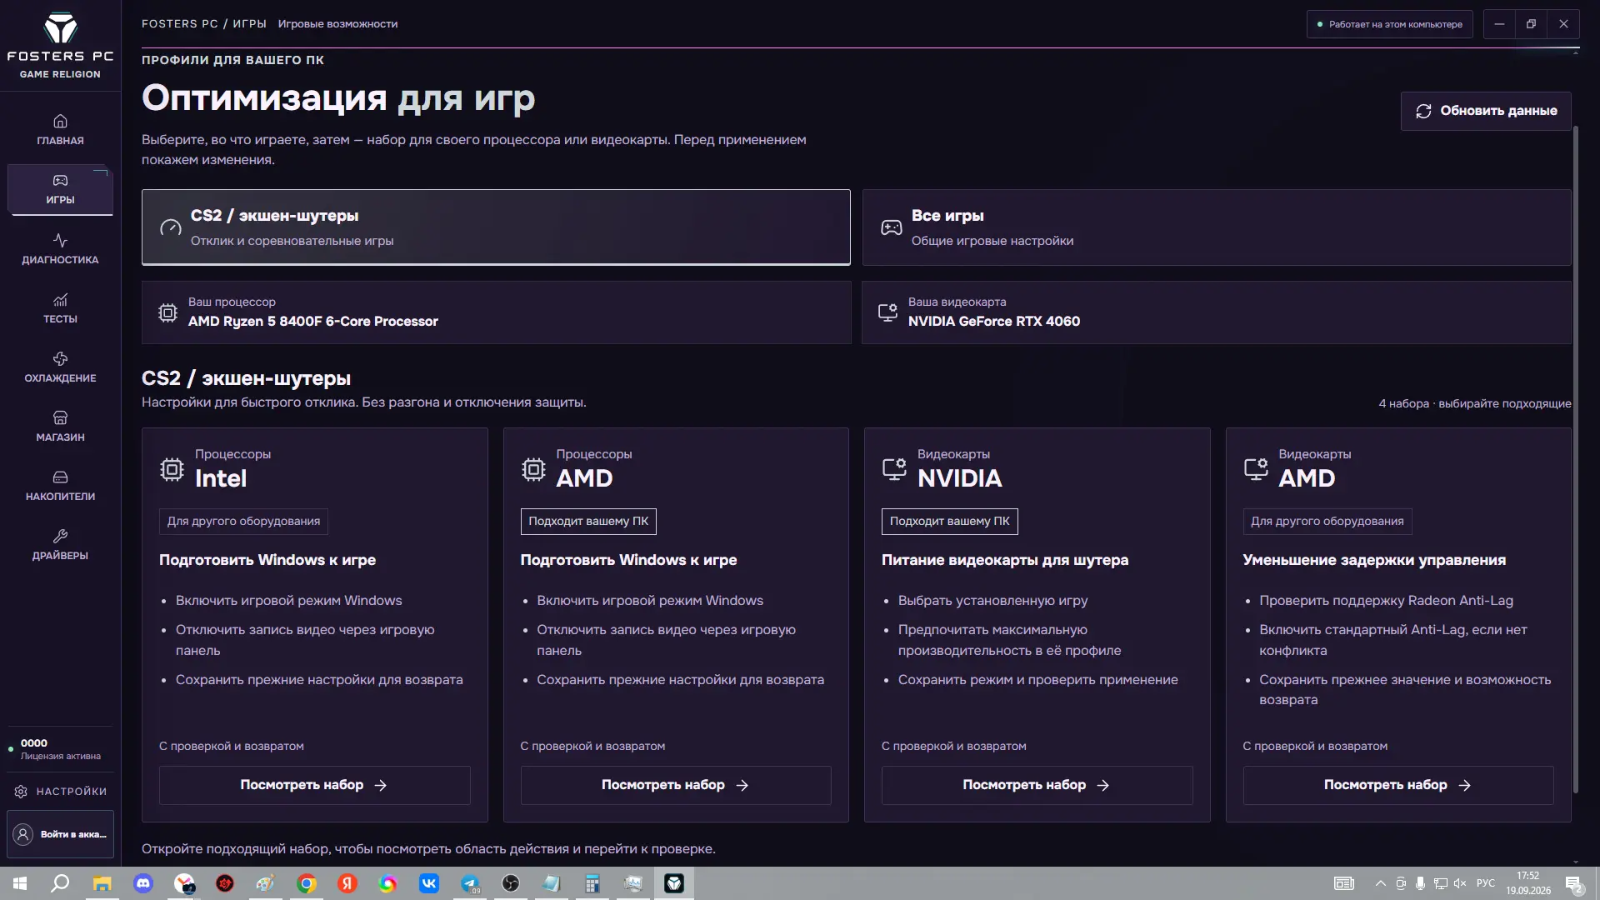This screenshot has width=1600, height=900.
Task: Open the Драйверы drivers section
Action: (x=60, y=545)
